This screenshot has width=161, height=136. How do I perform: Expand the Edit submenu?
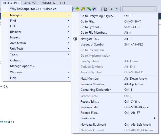[x=36, y=26]
